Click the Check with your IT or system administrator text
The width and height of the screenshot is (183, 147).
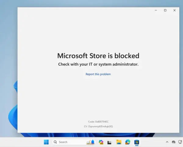tap(98, 64)
